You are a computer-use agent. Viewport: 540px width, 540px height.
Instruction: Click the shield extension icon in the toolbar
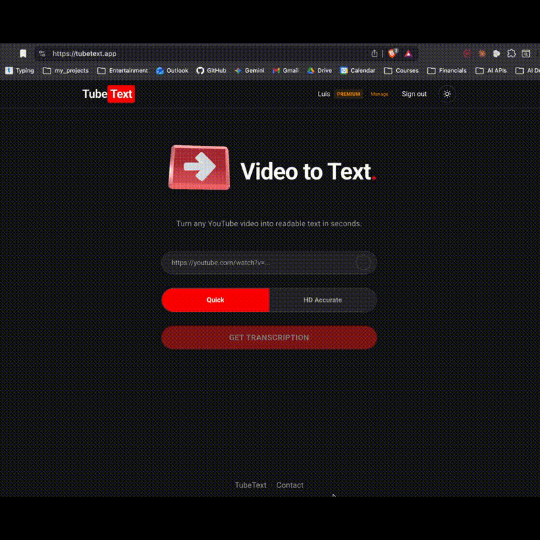(x=391, y=53)
